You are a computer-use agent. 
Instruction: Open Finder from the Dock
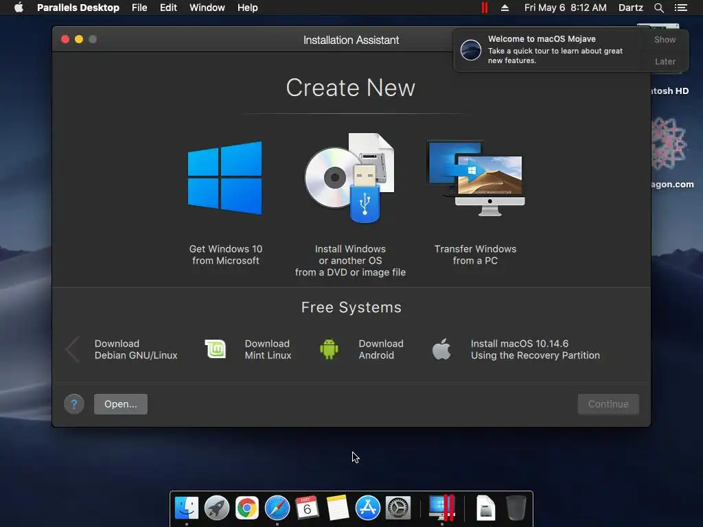187,508
